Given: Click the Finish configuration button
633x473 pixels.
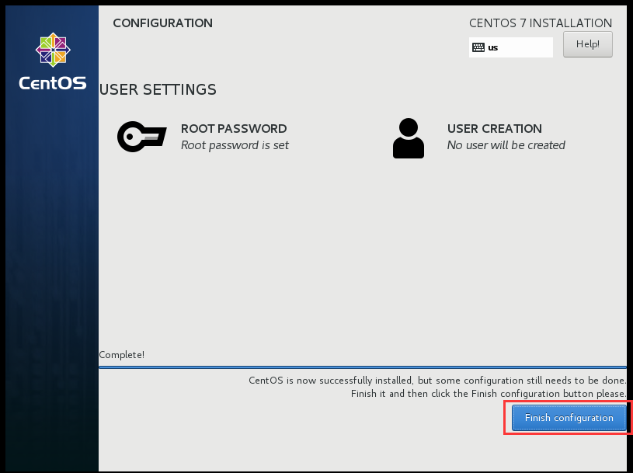Looking at the screenshot, I should [569, 418].
